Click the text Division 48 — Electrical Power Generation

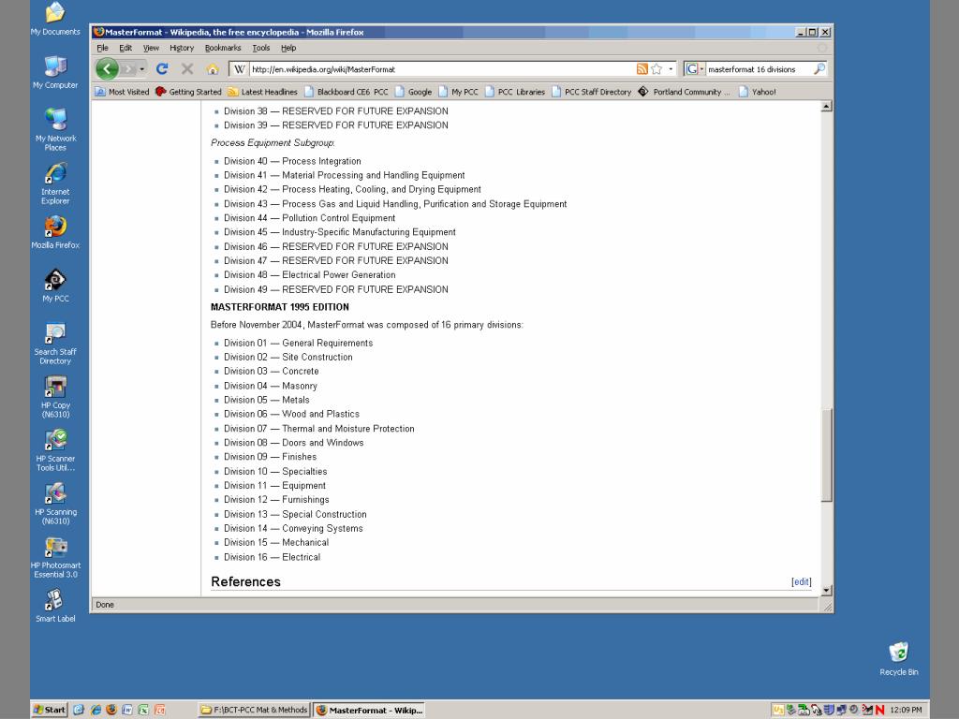click(309, 275)
